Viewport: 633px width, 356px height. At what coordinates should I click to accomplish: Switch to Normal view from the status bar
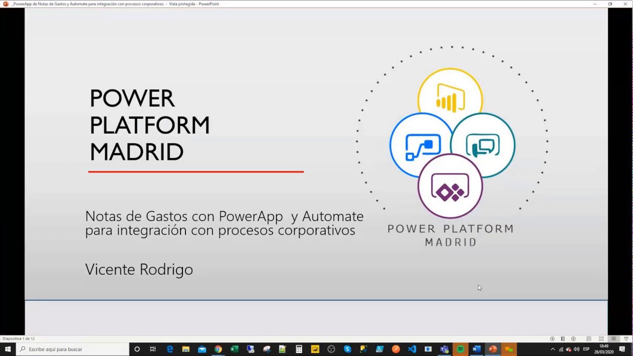point(588,339)
